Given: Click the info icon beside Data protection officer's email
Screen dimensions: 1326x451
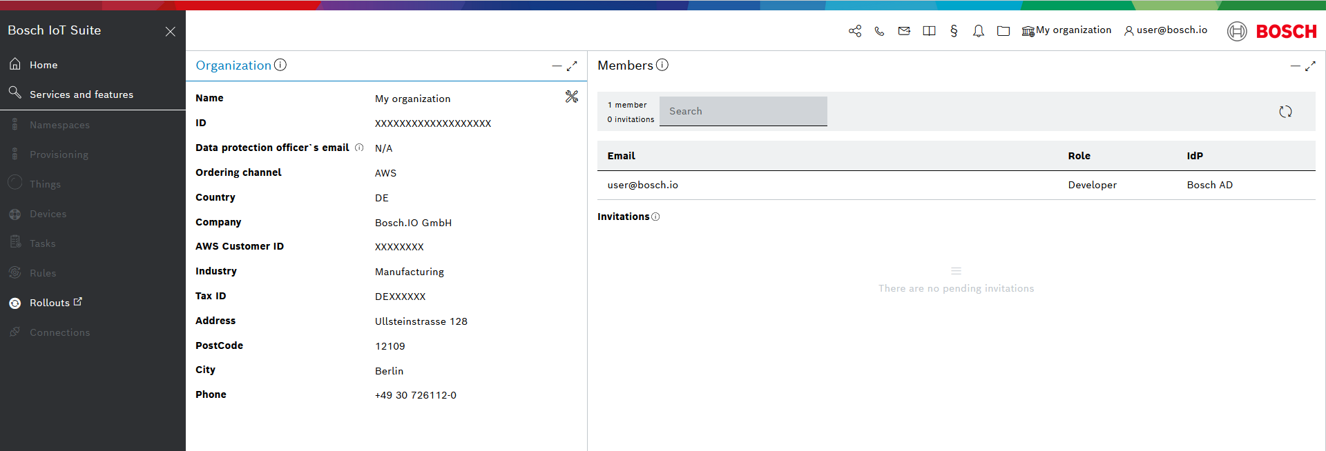Looking at the screenshot, I should (359, 148).
